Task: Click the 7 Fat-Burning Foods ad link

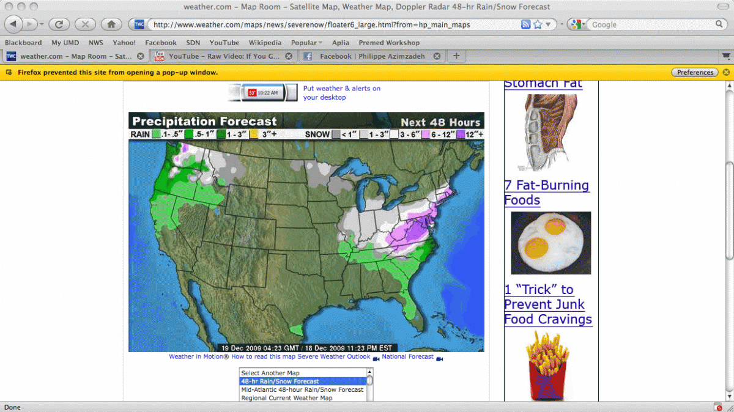Action: click(x=546, y=193)
